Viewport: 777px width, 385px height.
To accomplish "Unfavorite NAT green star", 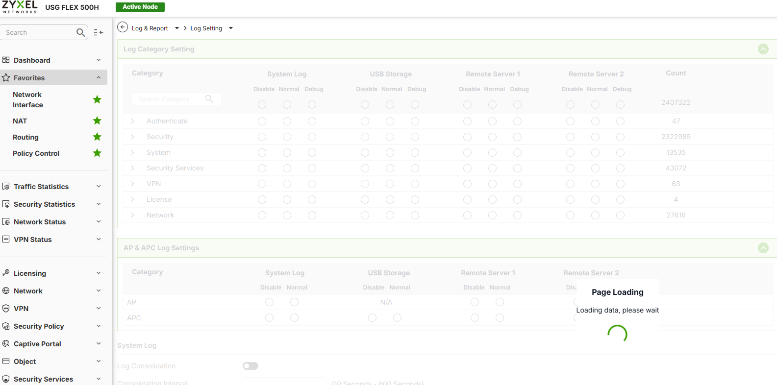I will click(x=97, y=120).
